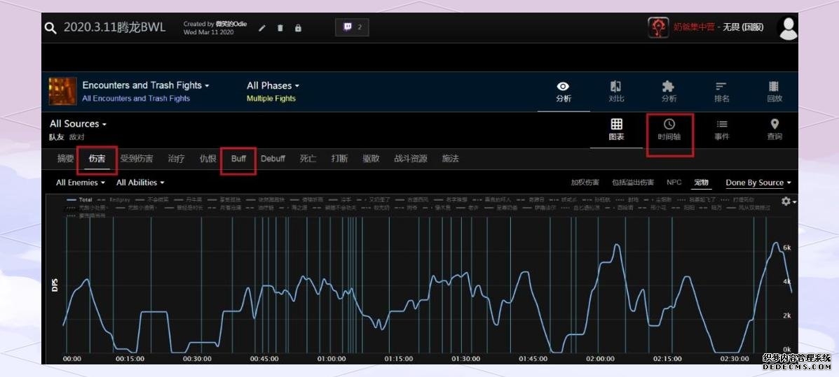Screen dimensions: 839x377
Task: Toggle the NPC filter option
Action: click(674, 183)
